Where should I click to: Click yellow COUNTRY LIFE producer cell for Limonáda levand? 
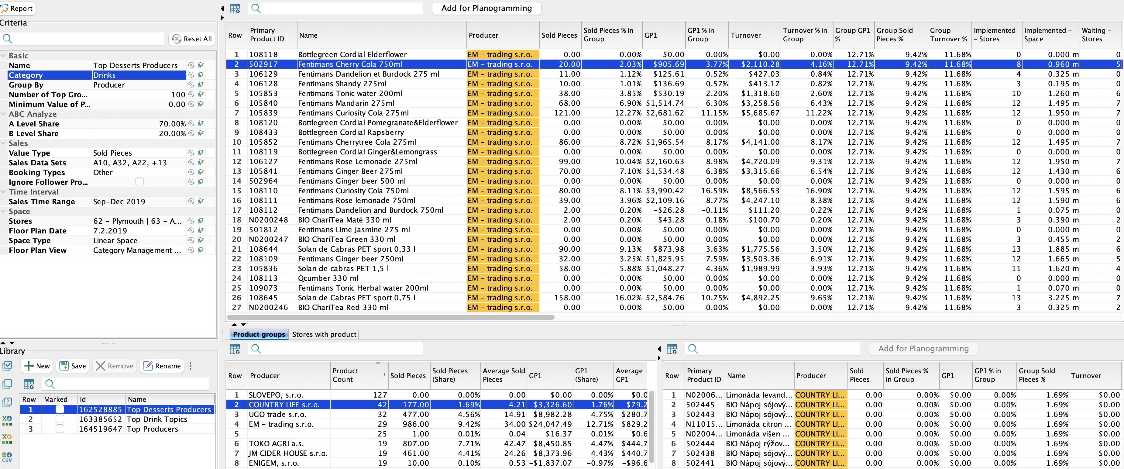click(x=821, y=395)
